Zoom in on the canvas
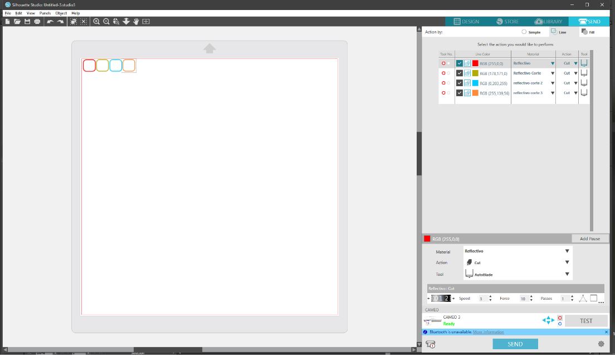This screenshot has width=615, height=357. click(x=96, y=22)
